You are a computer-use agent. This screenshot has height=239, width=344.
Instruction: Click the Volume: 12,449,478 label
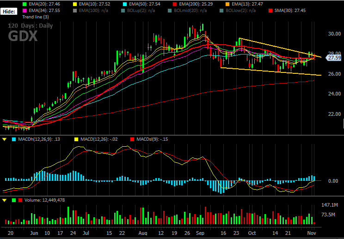click(x=45, y=200)
